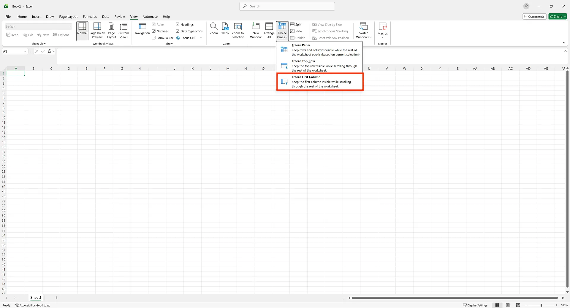Viewport: 570px width, 308px height.
Task: Open a New Window
Action: click(x=255, y=31)
